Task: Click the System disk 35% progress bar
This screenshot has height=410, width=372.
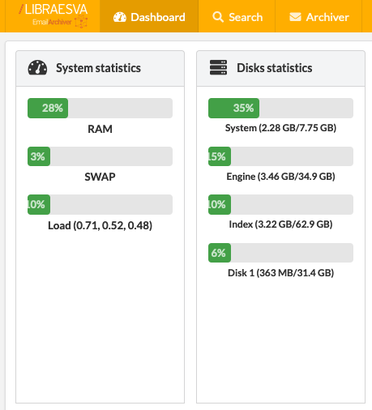Action: coord(280,108)
